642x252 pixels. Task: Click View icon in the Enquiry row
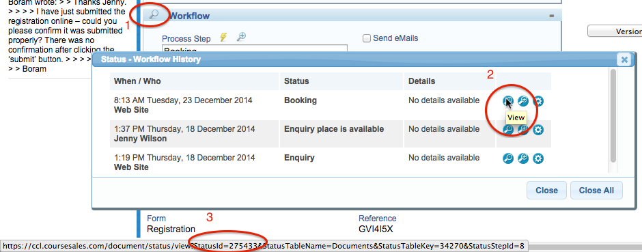coord(508,158)
